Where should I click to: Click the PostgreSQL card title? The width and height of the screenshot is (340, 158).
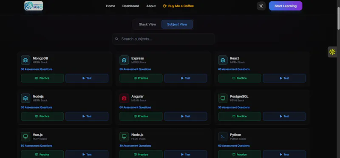[x=239, y=97]
